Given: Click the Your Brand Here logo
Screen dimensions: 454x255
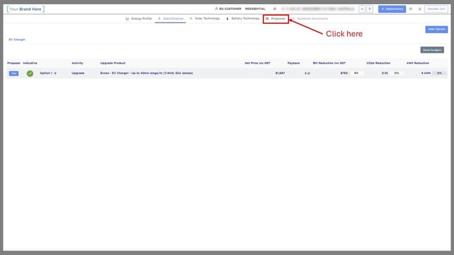Looking at the screenshot, I should click(x=25, y=9).
